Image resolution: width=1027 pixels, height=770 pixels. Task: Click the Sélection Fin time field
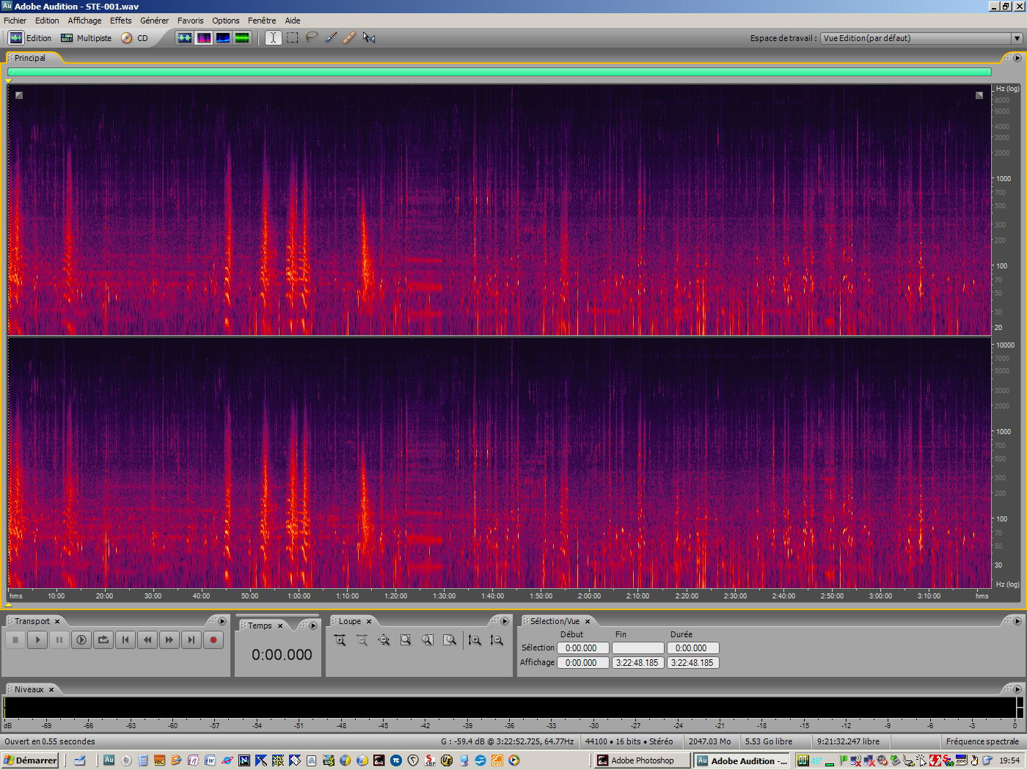tap(637, 648)
